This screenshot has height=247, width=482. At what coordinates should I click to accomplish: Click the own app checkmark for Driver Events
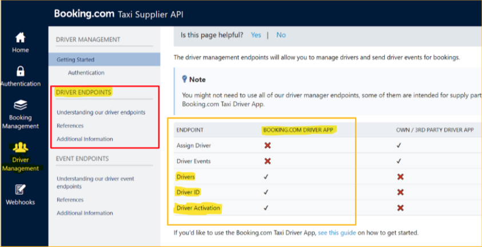(x=399, y=161)
